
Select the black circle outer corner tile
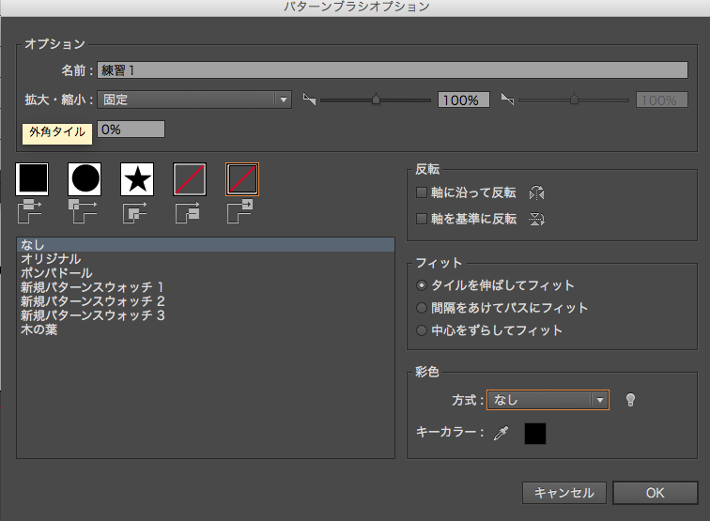coord(85,179)
